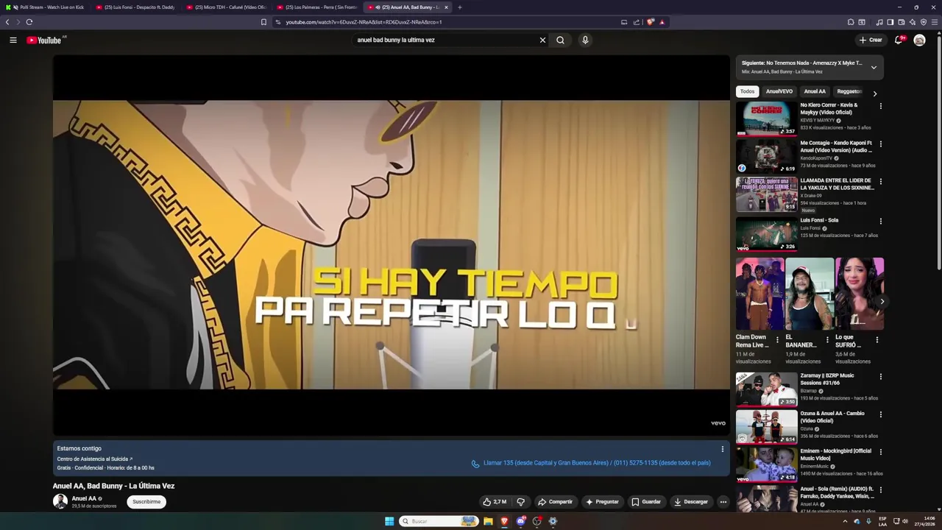
Task: Open options menu of Estamos contigo panel
Action: click(x=722, y=449)
